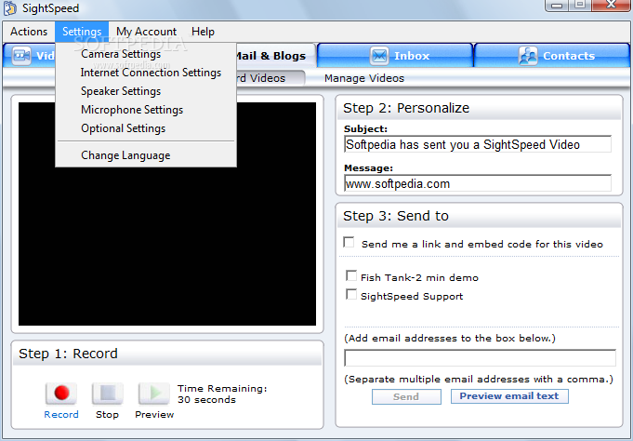633x441 pixels.
Task: Minimize the SightSpeed window
Action: (557, 5)
